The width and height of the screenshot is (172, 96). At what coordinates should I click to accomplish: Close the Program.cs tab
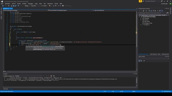pos(12,9)
